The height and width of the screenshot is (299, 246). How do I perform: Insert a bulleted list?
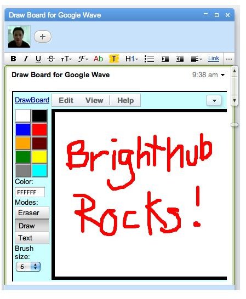pyautogui.click(x=149, y=59)
